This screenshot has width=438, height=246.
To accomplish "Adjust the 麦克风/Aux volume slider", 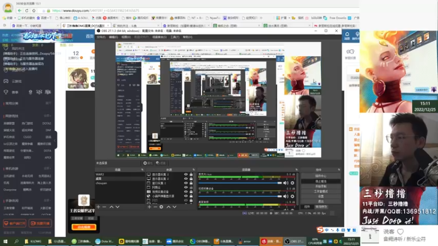I will click(x=240, y=183).
